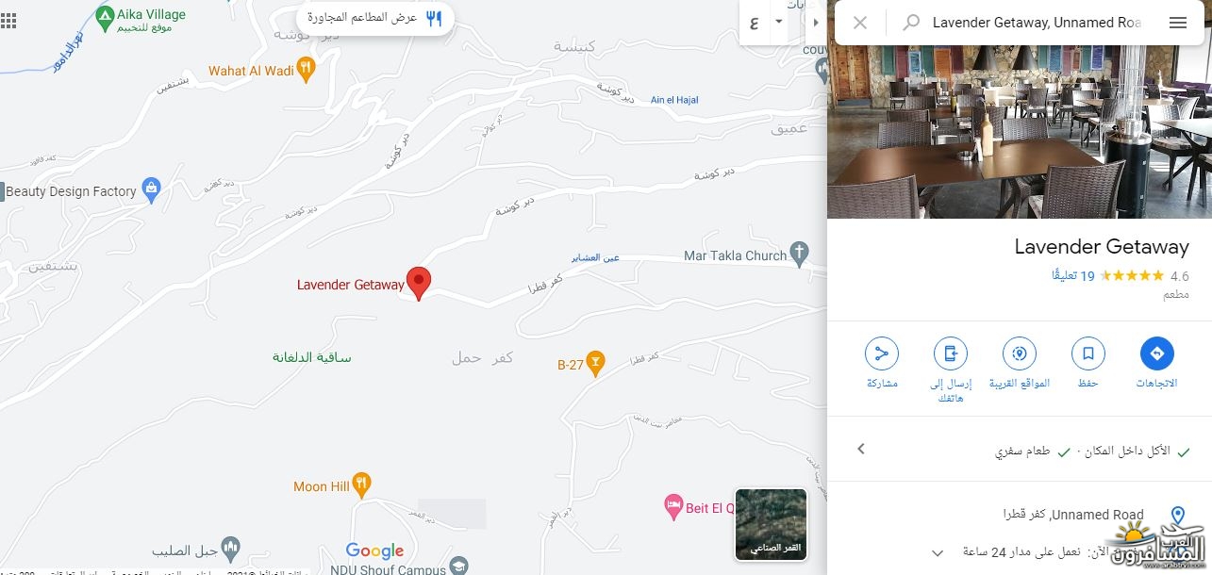The height and width of the screenshot is (575, 1212).
Task: Expand the opening hours chevron
Action: 937,552
